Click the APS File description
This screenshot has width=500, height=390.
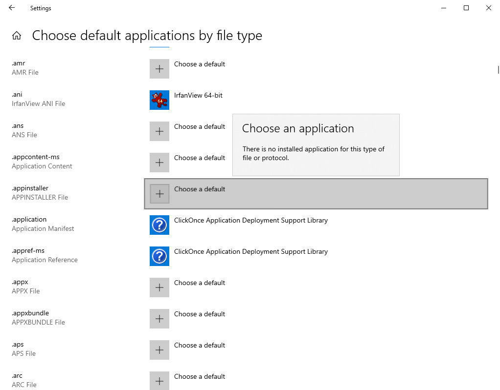click(x=23, y=353)
